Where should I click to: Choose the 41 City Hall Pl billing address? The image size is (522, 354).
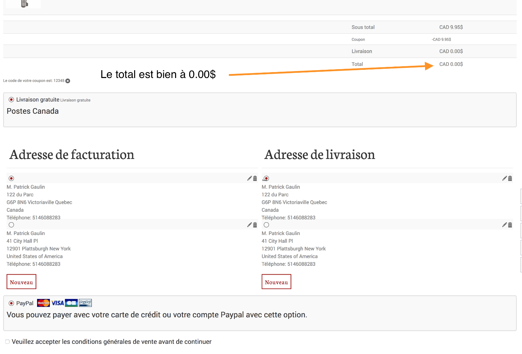[11, 225]
